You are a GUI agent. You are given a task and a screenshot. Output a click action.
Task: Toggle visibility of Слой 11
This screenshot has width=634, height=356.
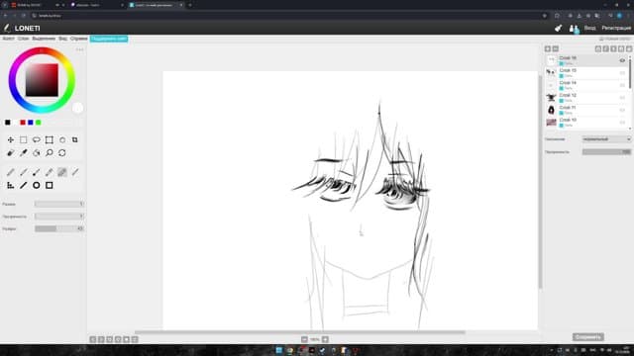pyautogui.click(x=622, y=110)
